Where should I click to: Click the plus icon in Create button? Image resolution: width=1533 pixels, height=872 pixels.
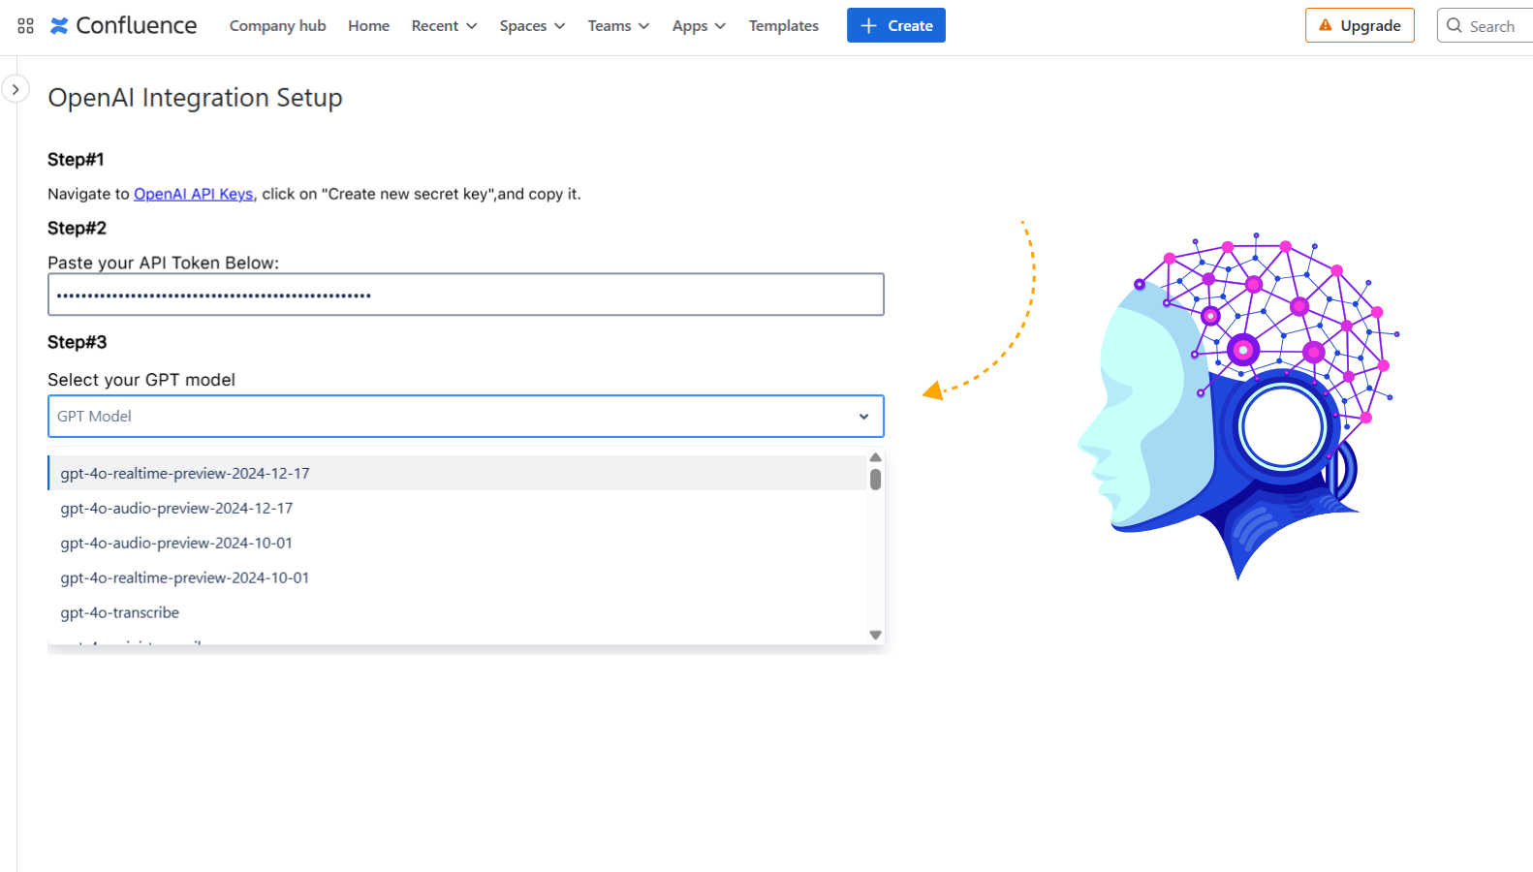tap(868, 26)
